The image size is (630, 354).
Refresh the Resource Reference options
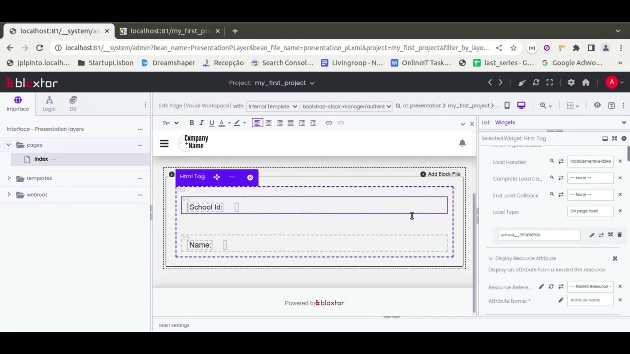(551, 287)
